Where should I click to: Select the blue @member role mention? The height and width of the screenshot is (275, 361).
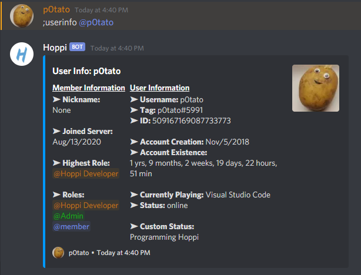(71, 226)
